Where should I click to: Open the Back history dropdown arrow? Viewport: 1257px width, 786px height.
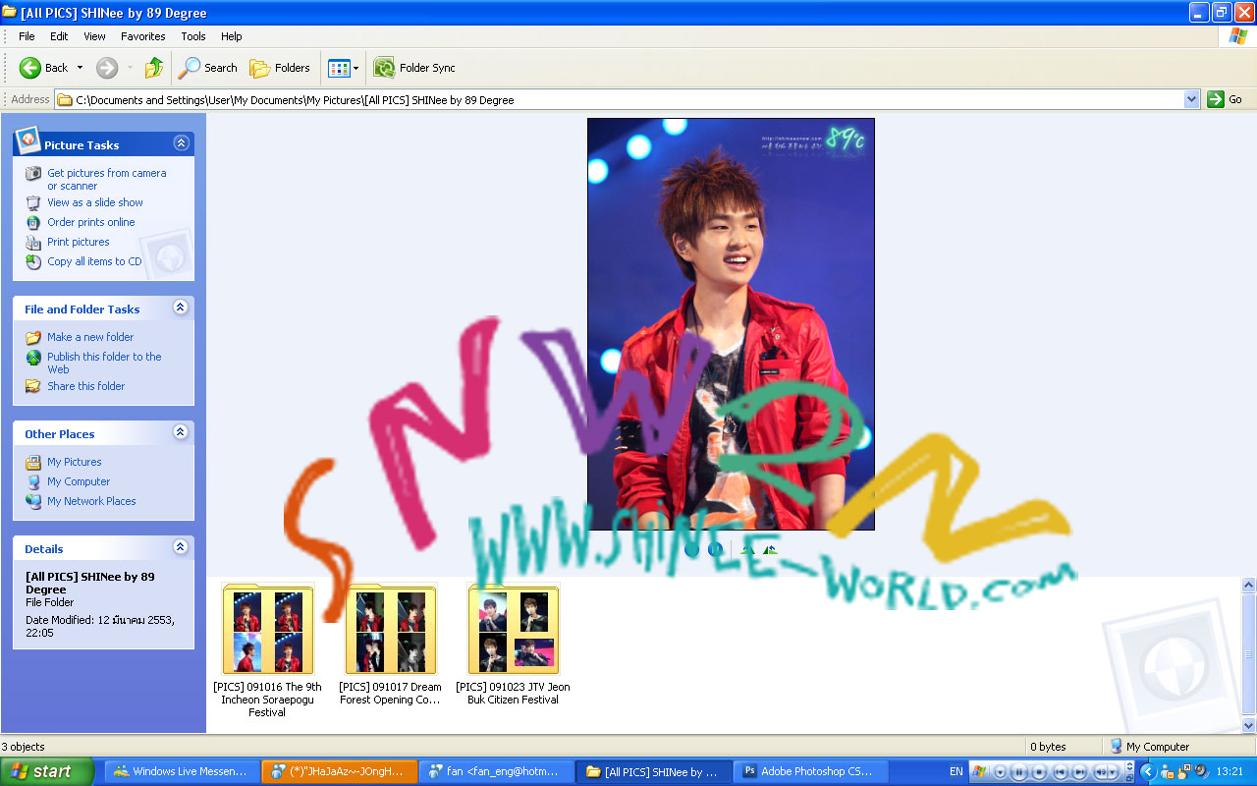[81, 68]
